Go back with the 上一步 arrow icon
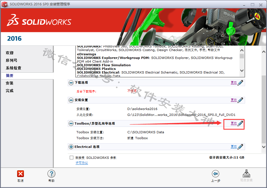 (216, 174)
